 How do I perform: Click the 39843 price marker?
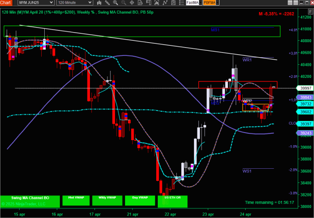[x=305, y=97]
